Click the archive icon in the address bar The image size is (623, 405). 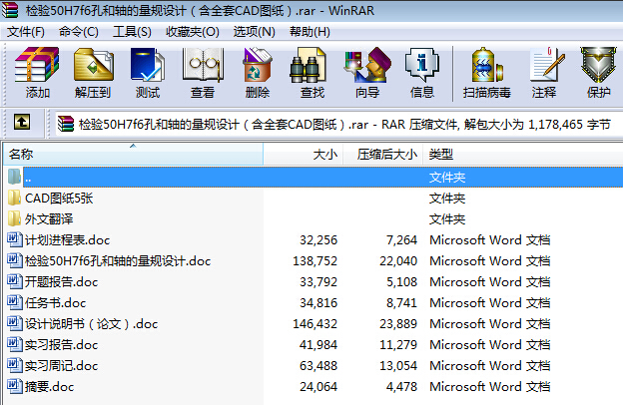66,124
